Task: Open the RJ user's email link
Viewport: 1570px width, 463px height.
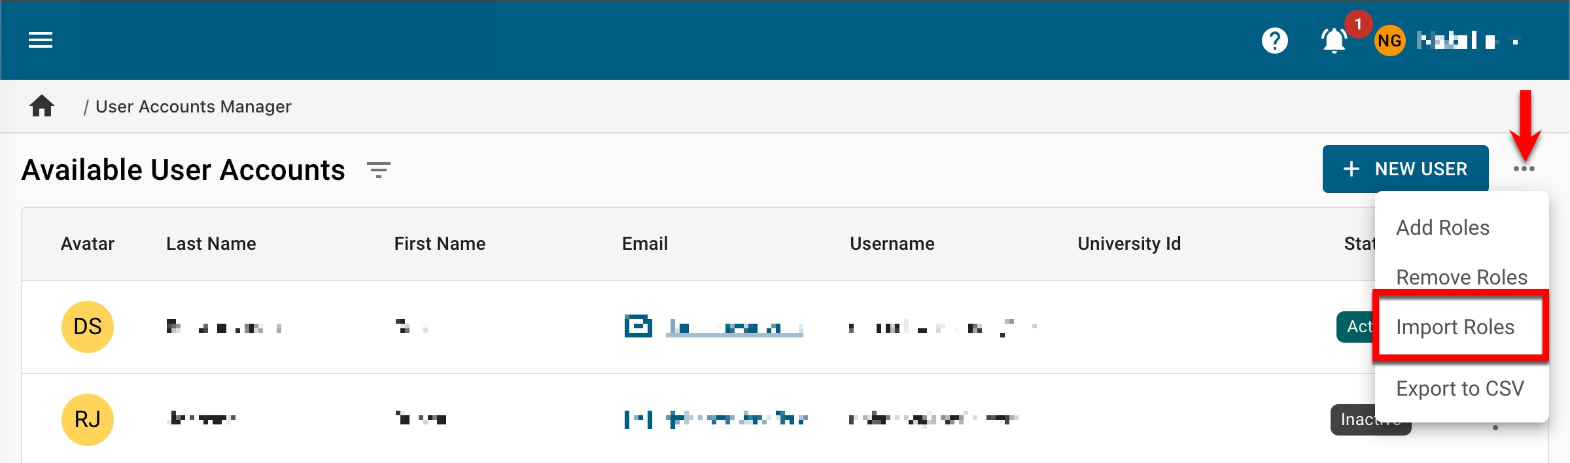Action: pos(737,419)
